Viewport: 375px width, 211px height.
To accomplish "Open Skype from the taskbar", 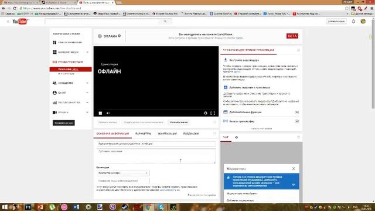I will click(x=161, y=207).
